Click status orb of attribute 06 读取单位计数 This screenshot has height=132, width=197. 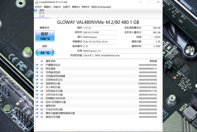click(x=37, y=83)
